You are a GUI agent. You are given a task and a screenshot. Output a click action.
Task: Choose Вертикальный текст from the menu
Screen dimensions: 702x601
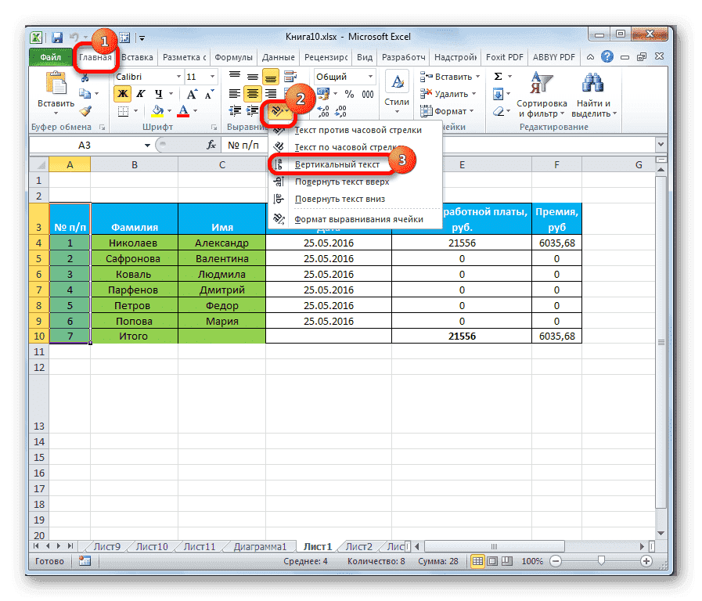(337, 164)
